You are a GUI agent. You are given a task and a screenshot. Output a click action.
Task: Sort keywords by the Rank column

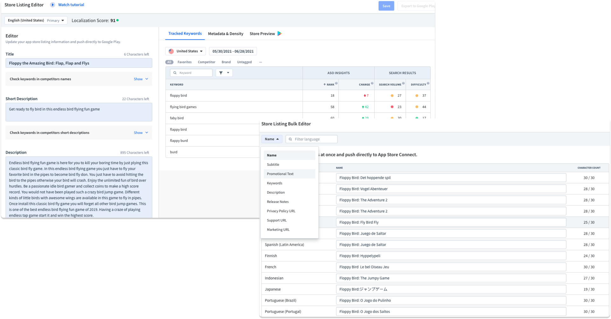click(x=329, y=85)
